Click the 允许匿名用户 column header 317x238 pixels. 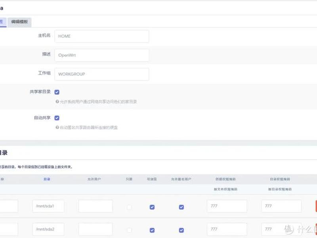click(181, 179)
